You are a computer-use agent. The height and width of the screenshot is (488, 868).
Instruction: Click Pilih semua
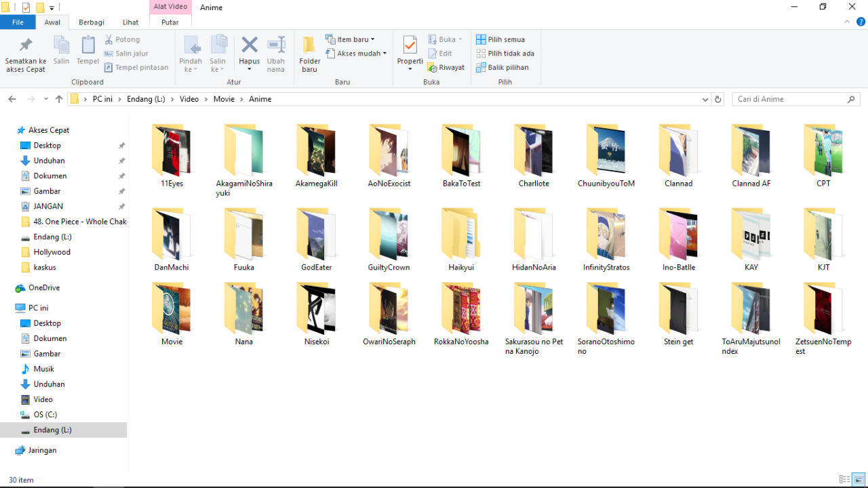500,39
